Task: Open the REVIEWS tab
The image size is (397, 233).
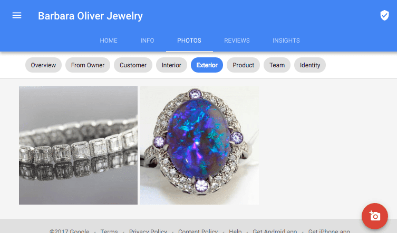Action: pyautogui.click(x=237, y=40)
